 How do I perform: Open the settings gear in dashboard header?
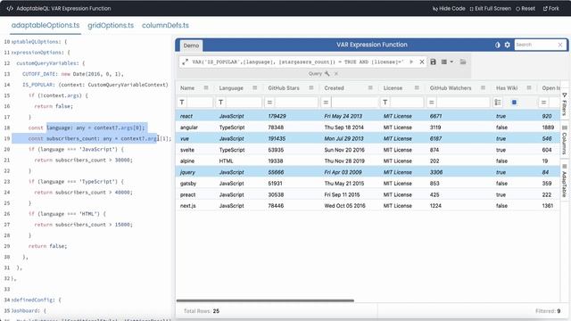pyautogui.click(x=508, y=45)
